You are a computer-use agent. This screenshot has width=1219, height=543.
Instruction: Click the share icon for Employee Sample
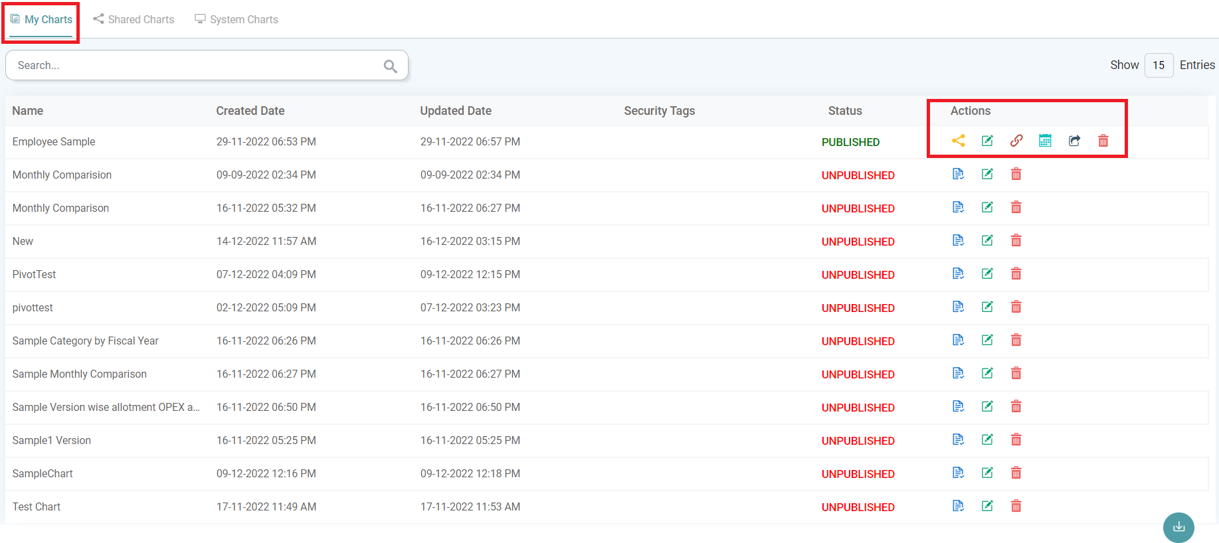click(958, 141)
